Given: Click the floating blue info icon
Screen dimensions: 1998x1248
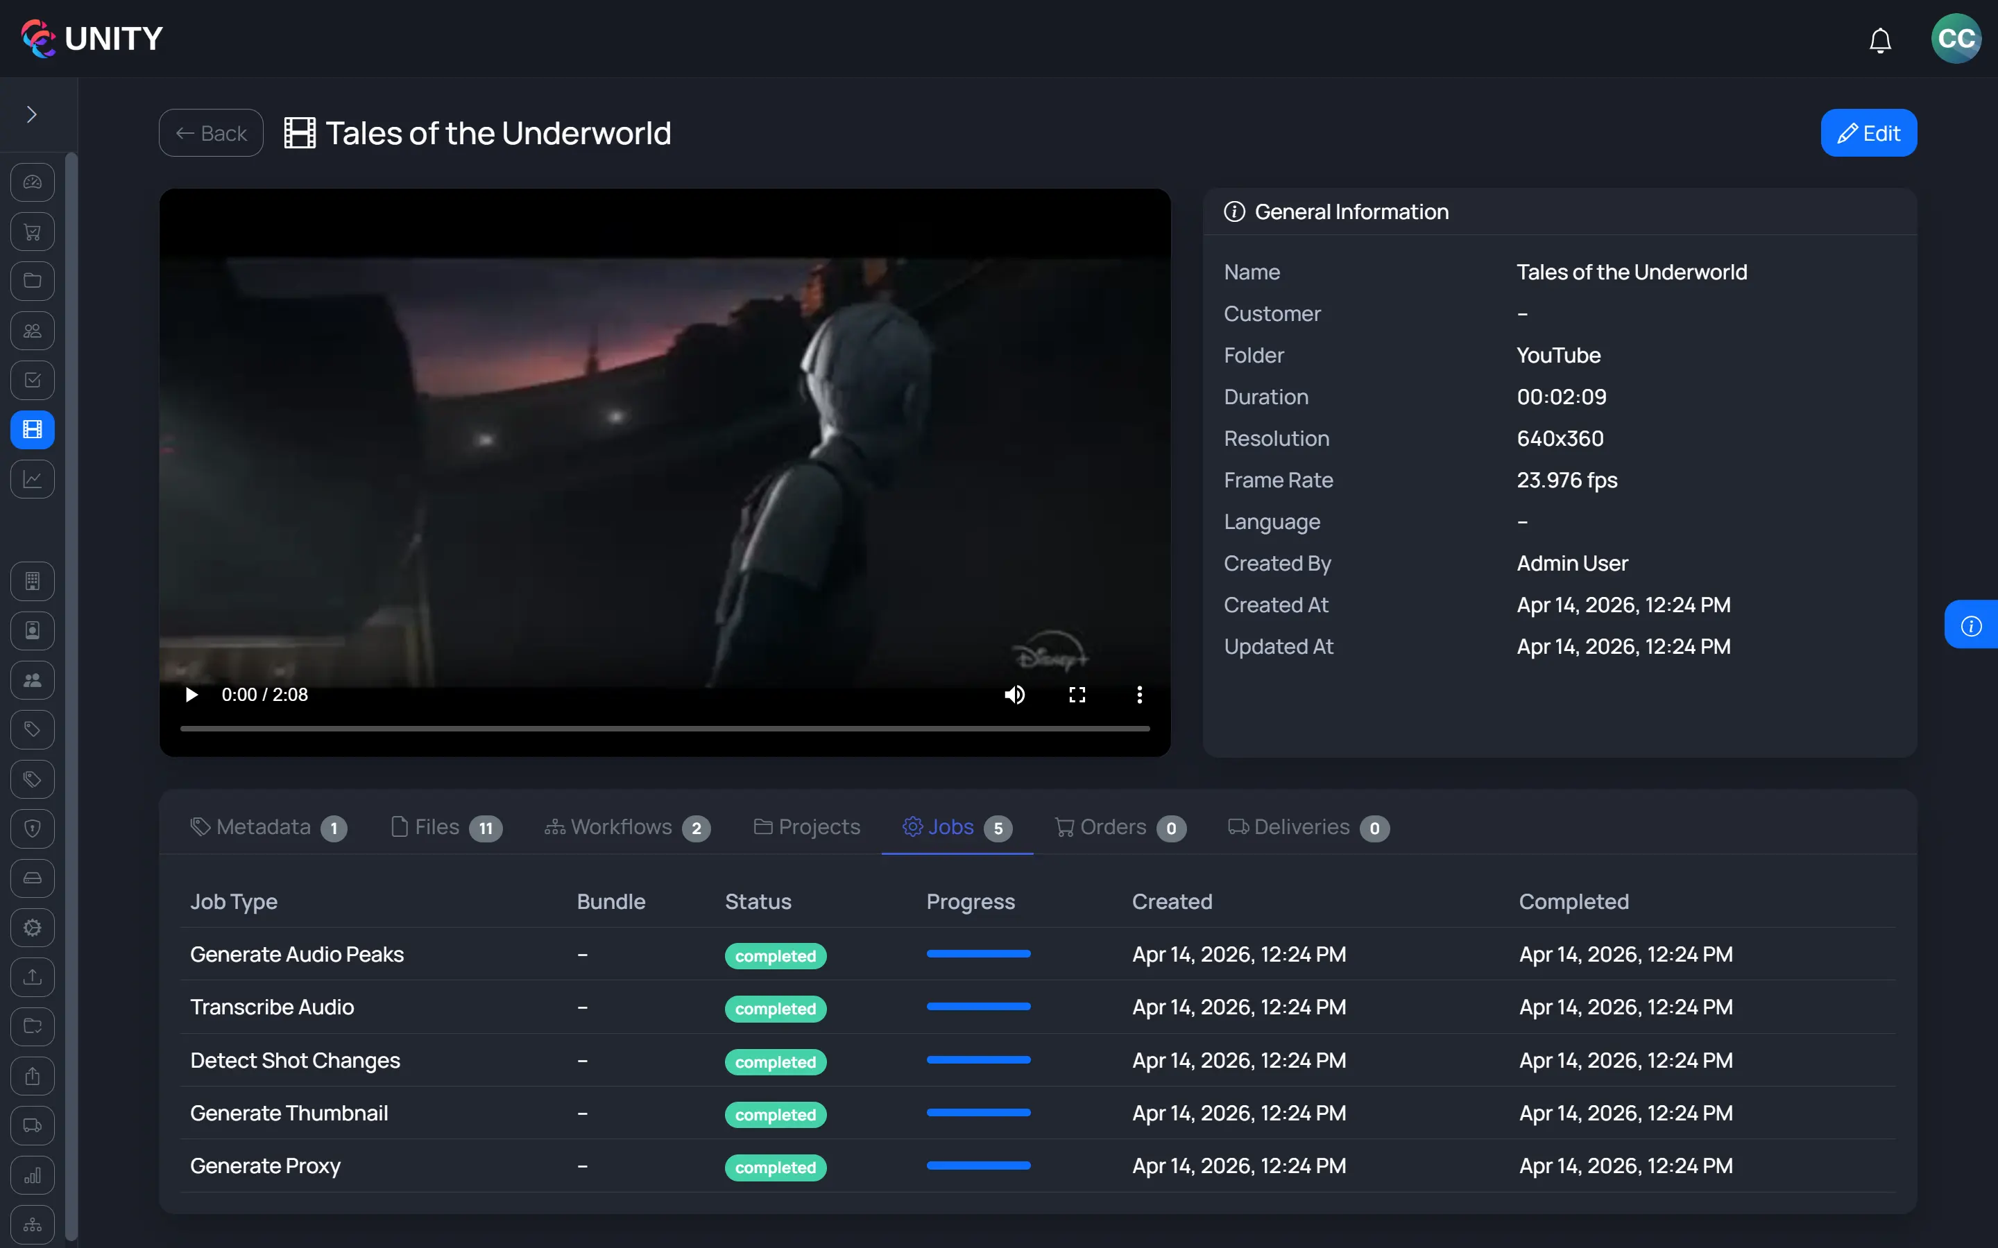Looking at the screenshot, I should click(1971, 625).
